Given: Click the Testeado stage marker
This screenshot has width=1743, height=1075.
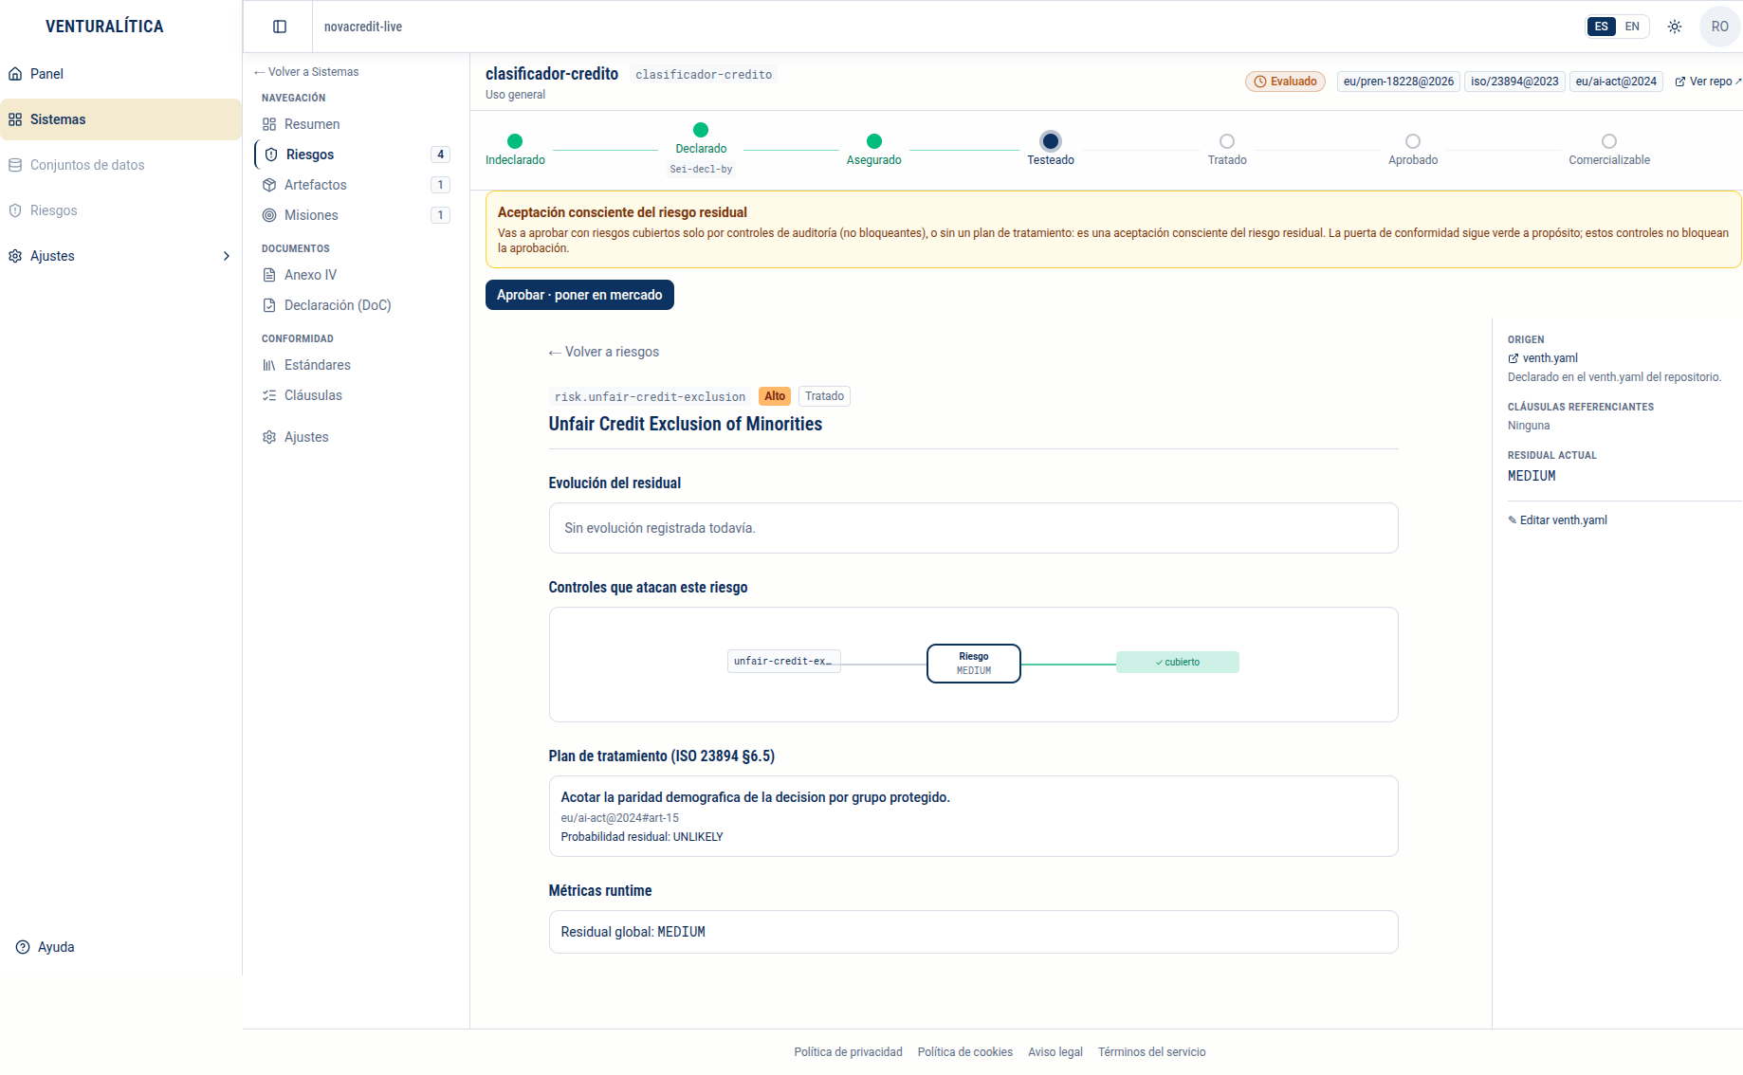Looking at the screenshot, I should pyautogui.click(x=1050, y=141).
